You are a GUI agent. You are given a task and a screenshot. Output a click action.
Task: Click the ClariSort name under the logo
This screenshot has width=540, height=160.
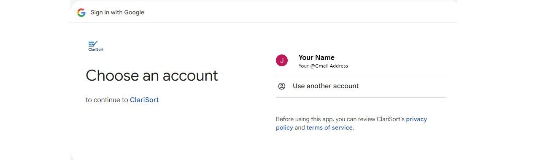click(x=96, y=49)
